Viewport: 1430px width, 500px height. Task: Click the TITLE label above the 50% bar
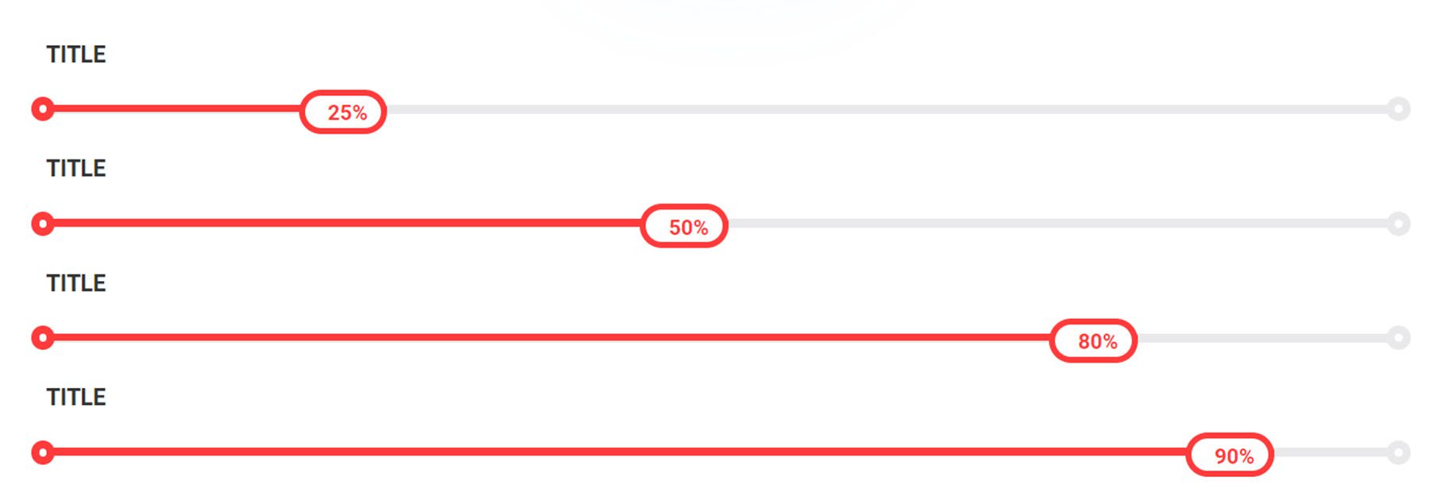coord(76,168)
